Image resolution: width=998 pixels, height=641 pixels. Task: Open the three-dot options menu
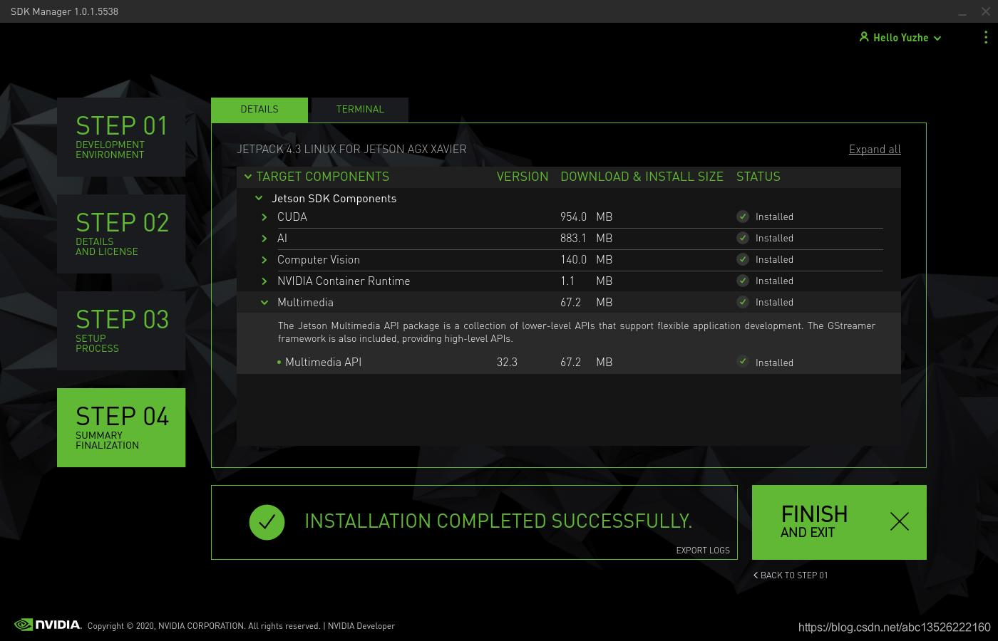(986, 37)
